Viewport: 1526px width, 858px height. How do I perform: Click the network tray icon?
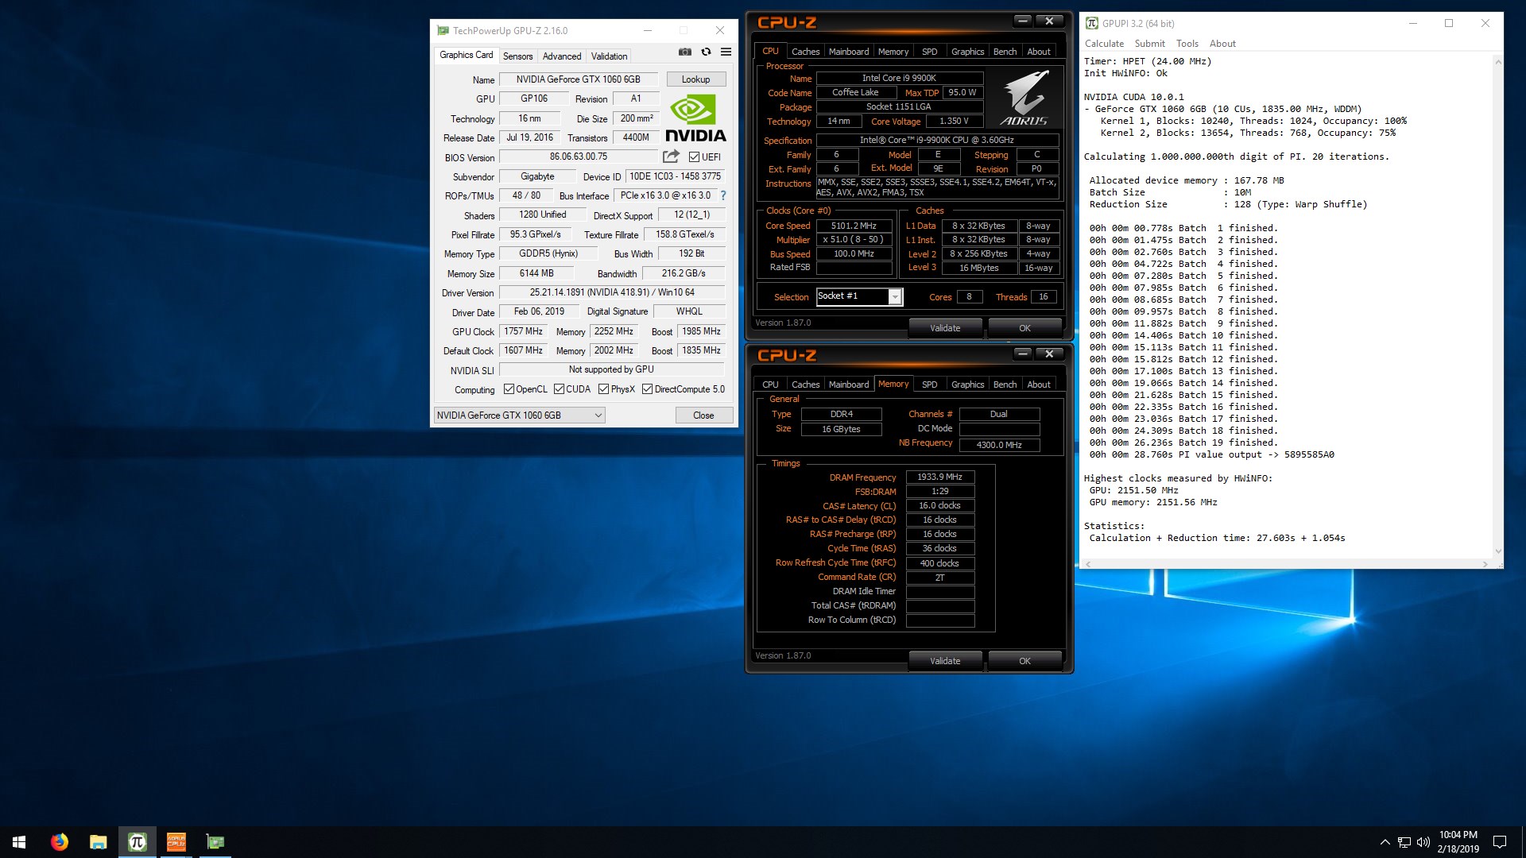1404,842
